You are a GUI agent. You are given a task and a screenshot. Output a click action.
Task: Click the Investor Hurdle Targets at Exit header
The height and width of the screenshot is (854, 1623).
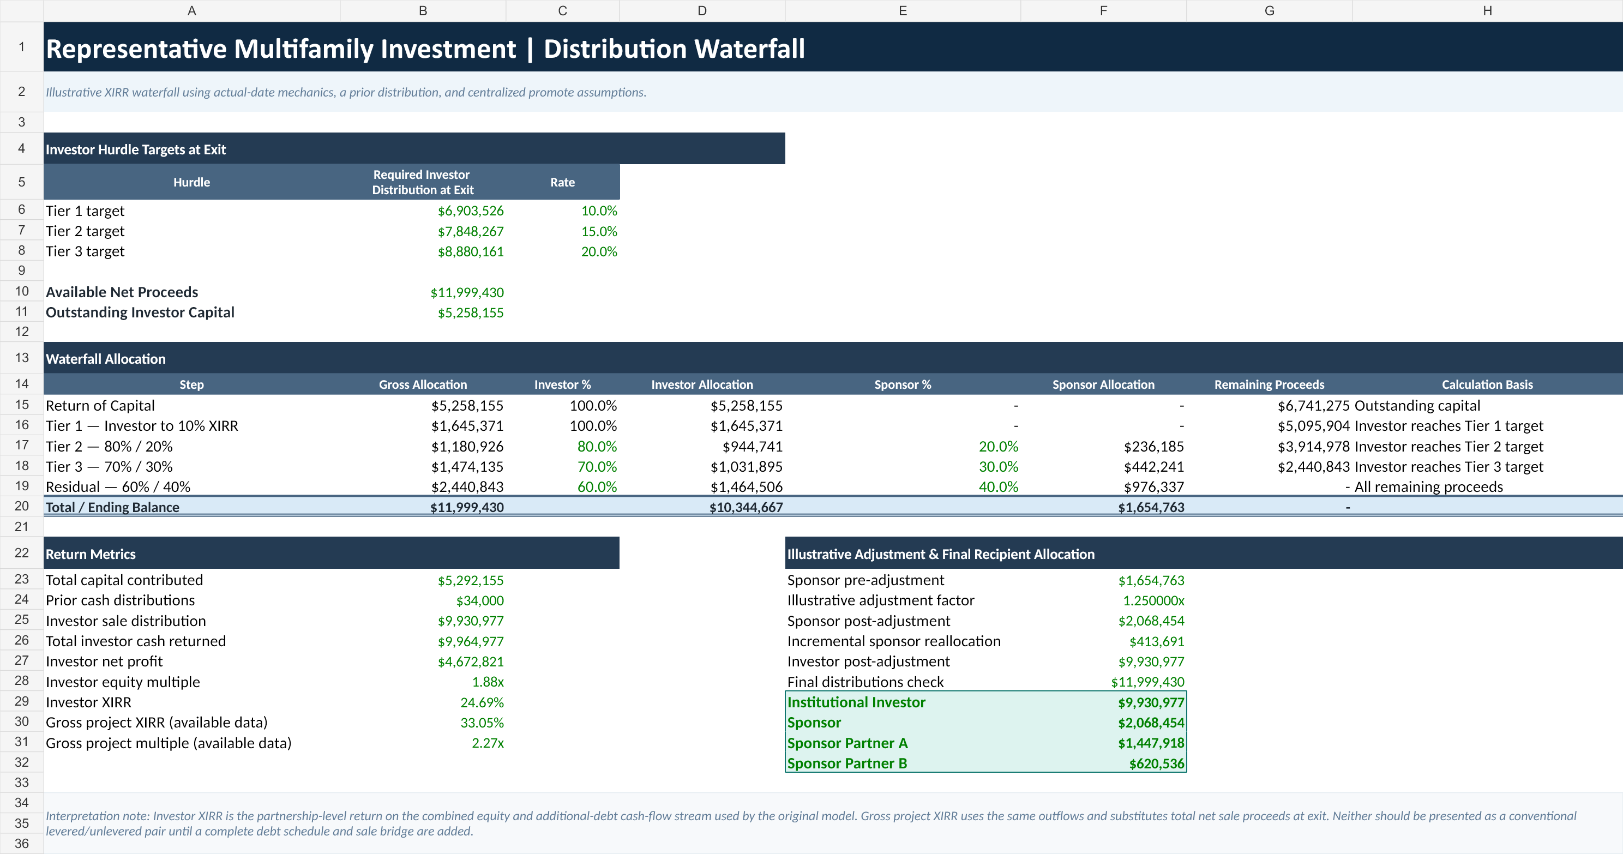(414, 149)
